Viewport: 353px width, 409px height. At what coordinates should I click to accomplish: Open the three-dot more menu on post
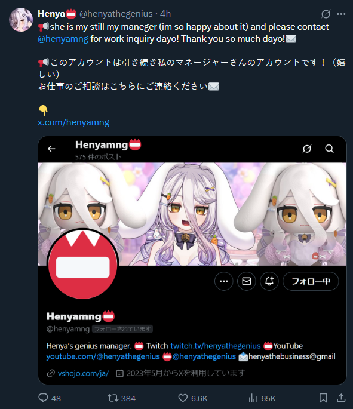(x=341, y=14)
